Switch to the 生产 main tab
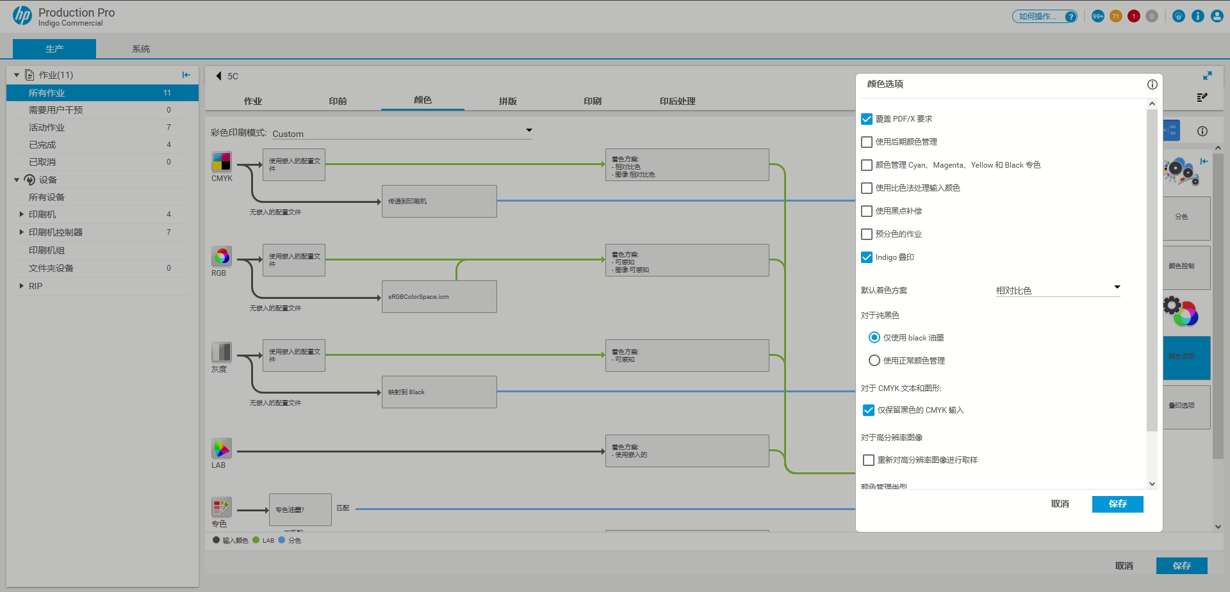The image size is (1230, 592). (x=54, y=49)
